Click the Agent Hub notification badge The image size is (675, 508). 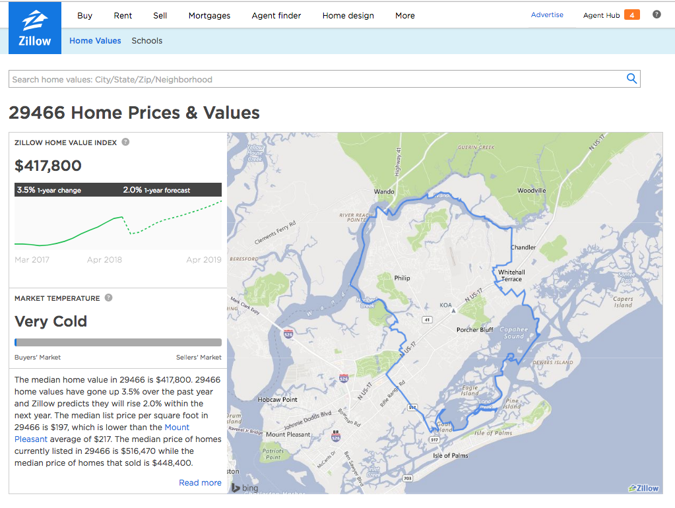pos(631,15)
